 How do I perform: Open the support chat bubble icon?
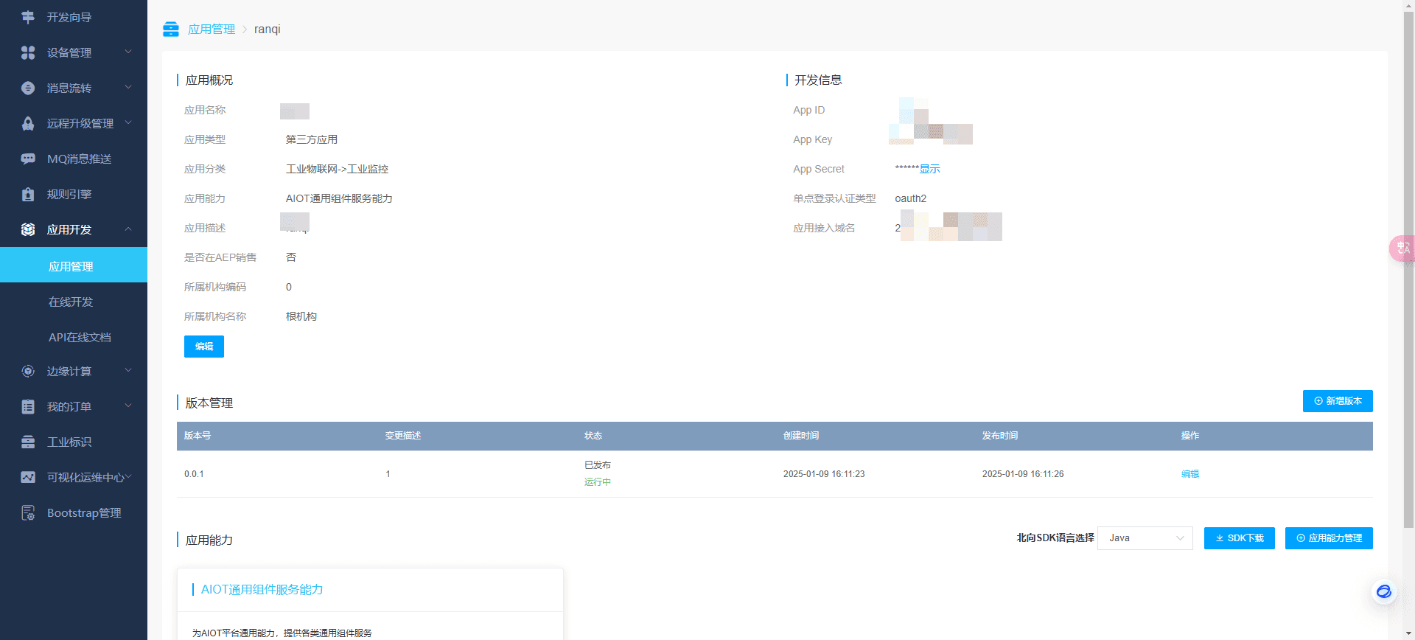coord(1383,591)
